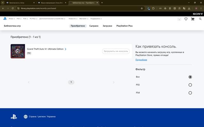Screen dimensions: 204x127
Task: Click the browser forward arrow
Action: tap(8, 9)
